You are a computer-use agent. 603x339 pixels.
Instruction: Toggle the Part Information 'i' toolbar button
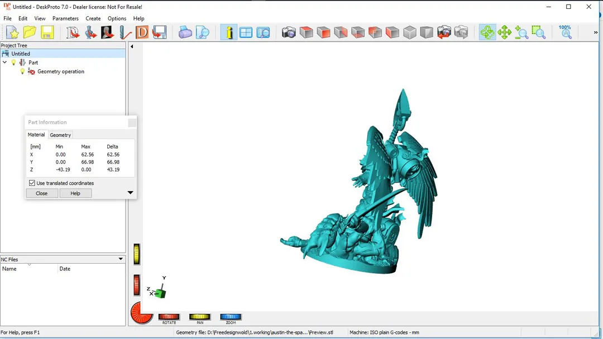229,33
